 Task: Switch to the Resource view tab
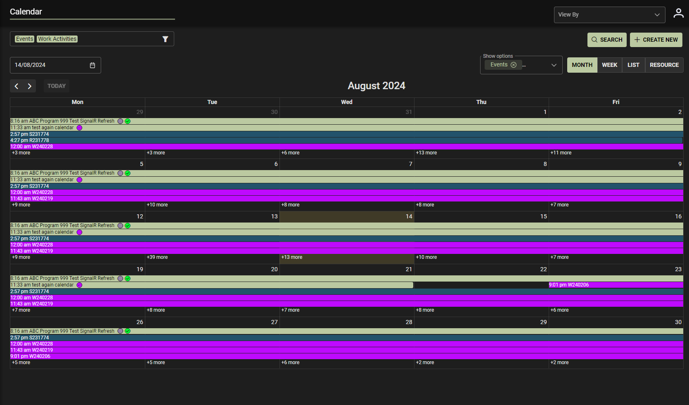tap(664, 65)
